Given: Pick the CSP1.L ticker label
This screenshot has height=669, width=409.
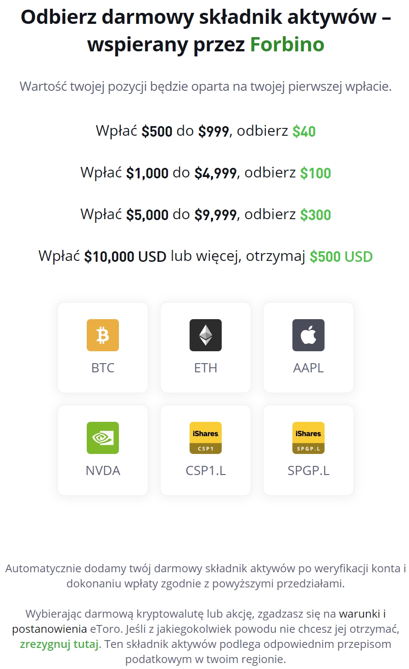Looking at the screenshot, I should click(206, 470).
